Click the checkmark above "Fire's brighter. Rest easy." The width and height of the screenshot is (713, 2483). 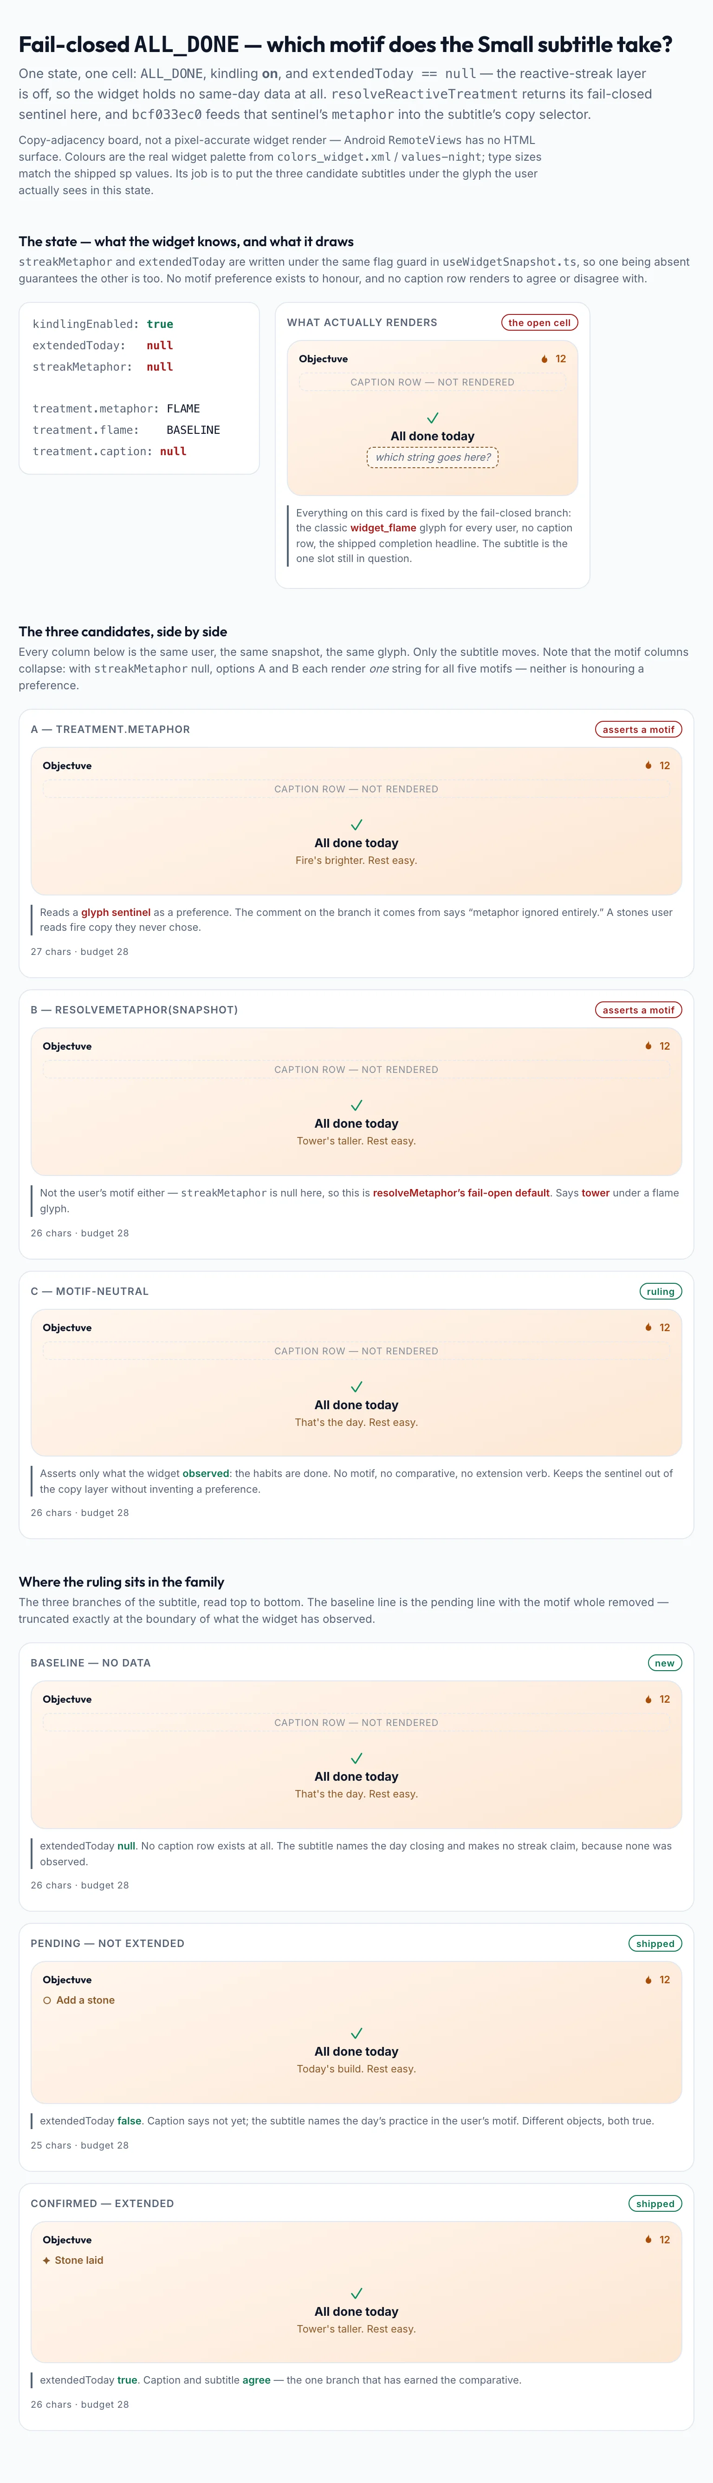coord(356,824)
